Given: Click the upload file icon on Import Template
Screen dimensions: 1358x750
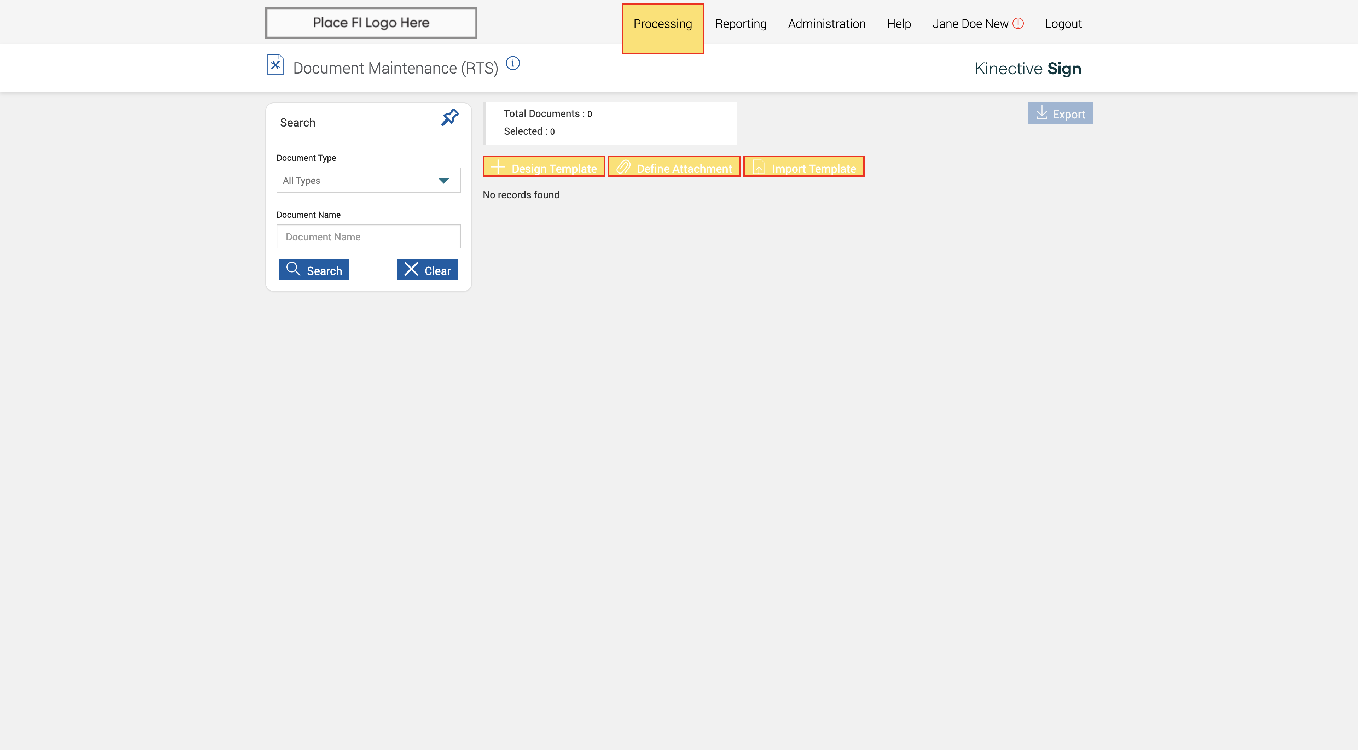Looking at the screenshot, I should tap(759, 168).
